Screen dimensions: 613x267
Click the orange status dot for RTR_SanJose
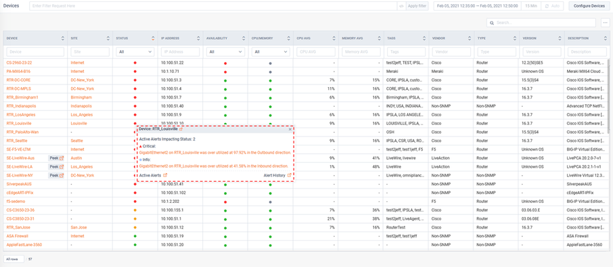[x=135, y=227]
